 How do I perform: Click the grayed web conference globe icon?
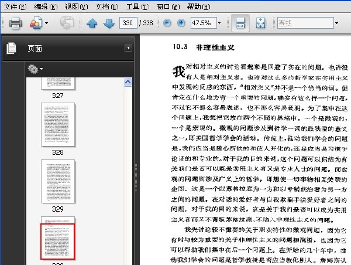coord(67,23)
